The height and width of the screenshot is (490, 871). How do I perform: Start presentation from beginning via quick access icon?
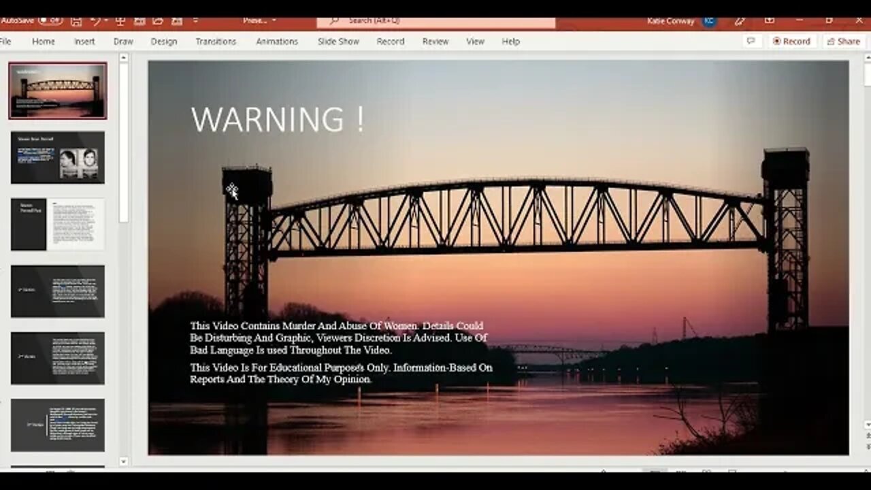tap(120, 21)
